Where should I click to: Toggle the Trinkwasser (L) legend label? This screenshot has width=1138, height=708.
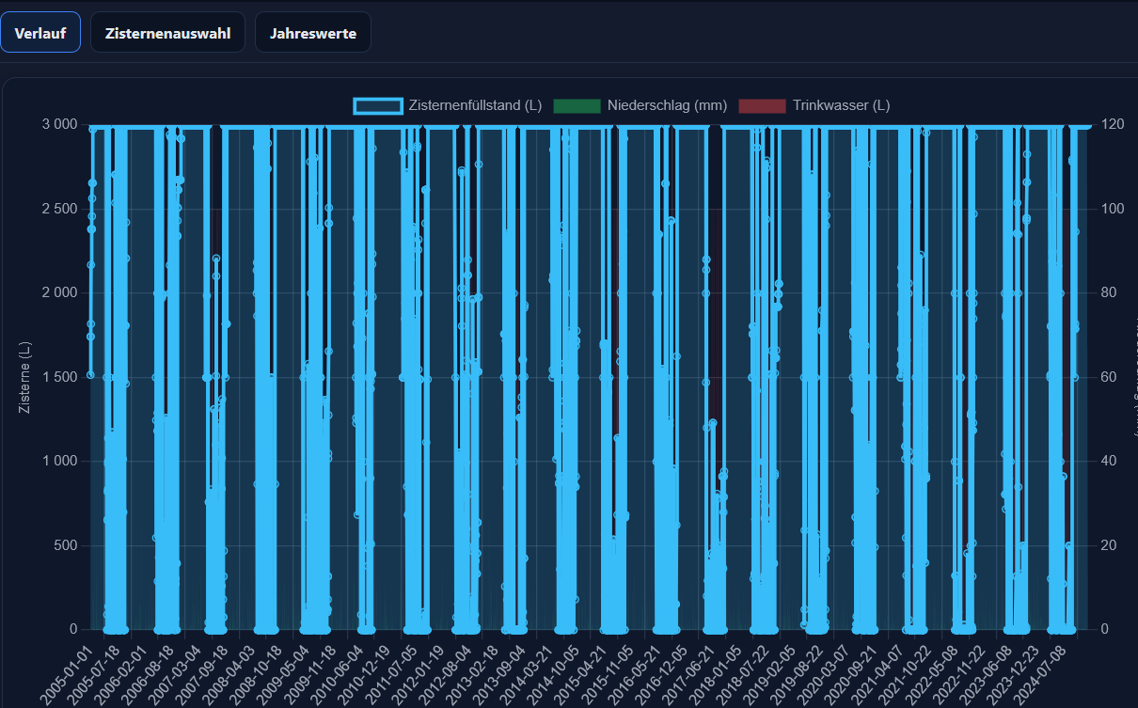[841, 105]
